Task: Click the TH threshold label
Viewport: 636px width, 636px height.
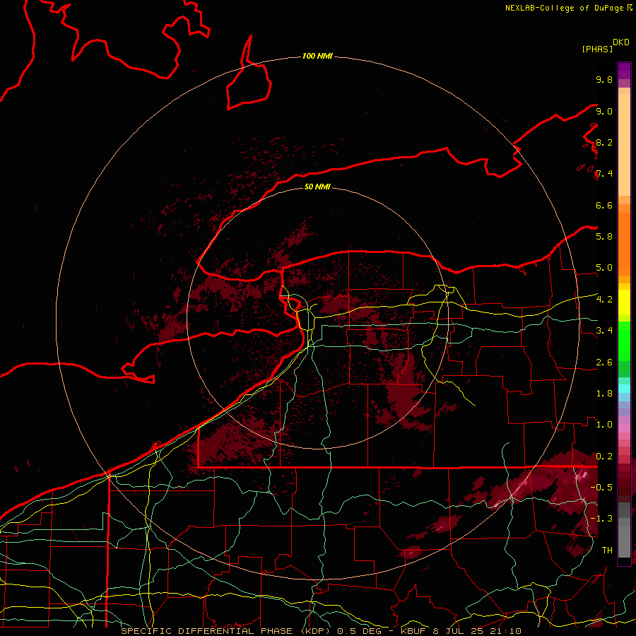Action: [x=607, y=550]
